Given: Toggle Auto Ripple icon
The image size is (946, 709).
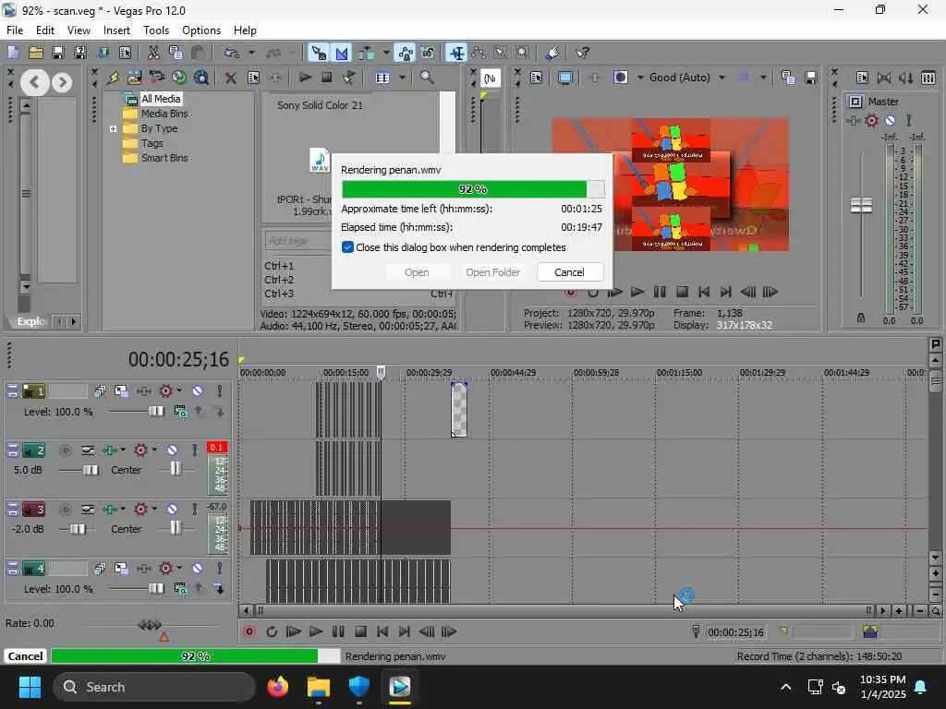Looking at the screenshot, I should point(366,53).
